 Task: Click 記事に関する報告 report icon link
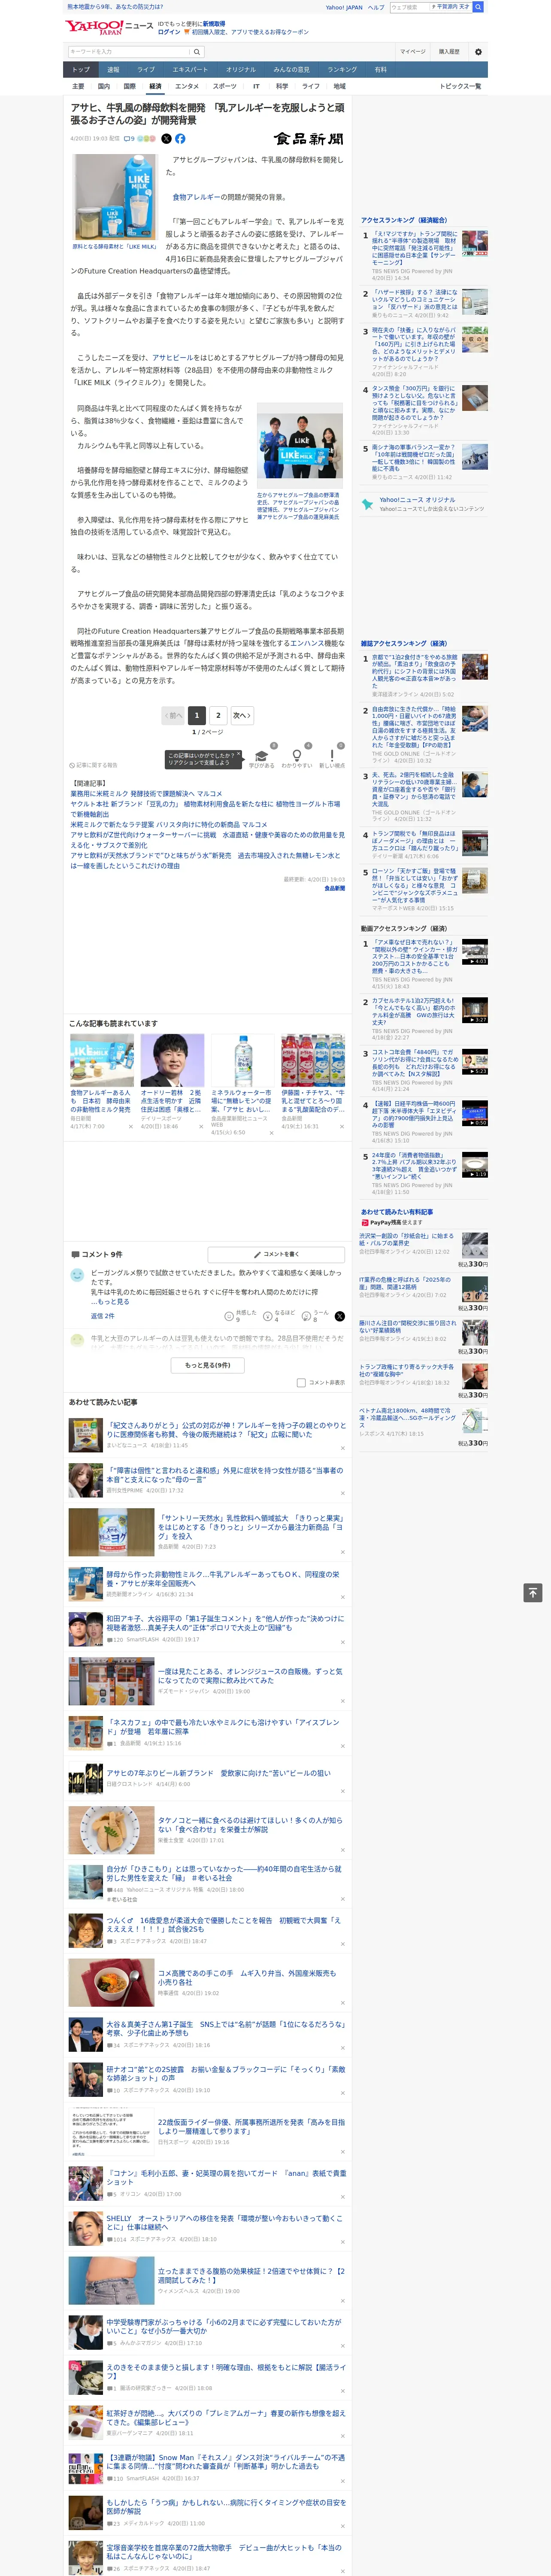tap(93, 765)
